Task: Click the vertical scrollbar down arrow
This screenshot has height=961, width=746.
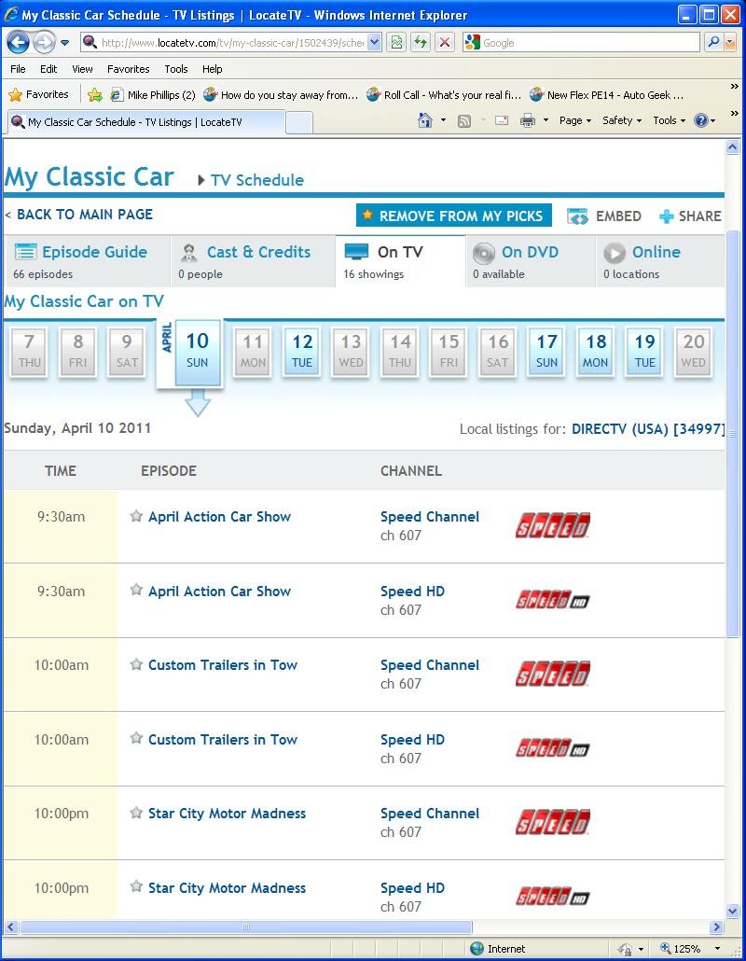Action: (732, 912)
